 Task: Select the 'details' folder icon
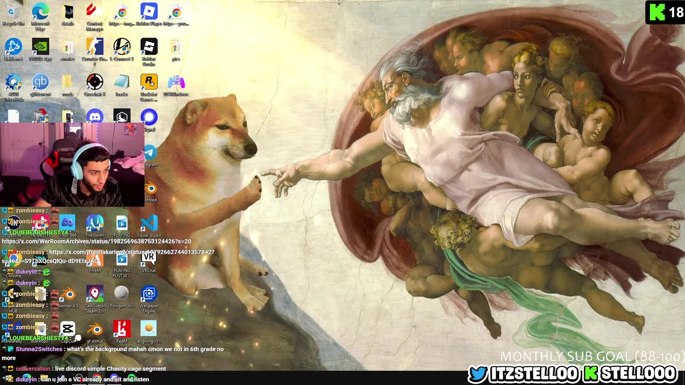tap(68, 14)
